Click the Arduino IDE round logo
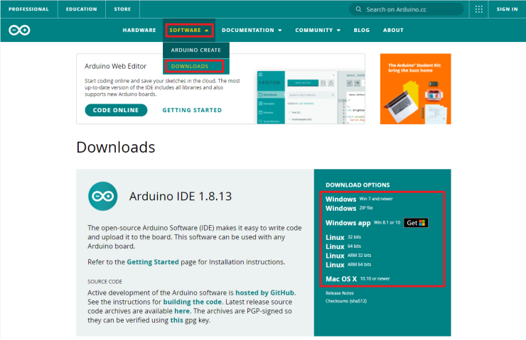This screenshot has height=340, width=526. coord(103,197)
